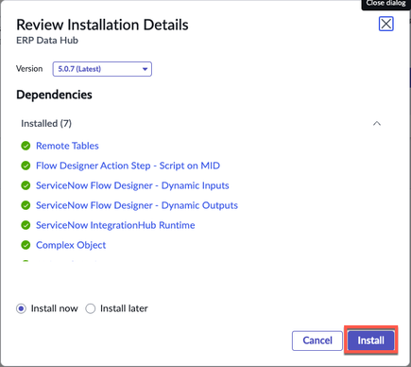This screenshot has height=367, width=411.
Task: Open ServiceNow Flow Designer - Dynamic Inputs link
Action: 132,185
